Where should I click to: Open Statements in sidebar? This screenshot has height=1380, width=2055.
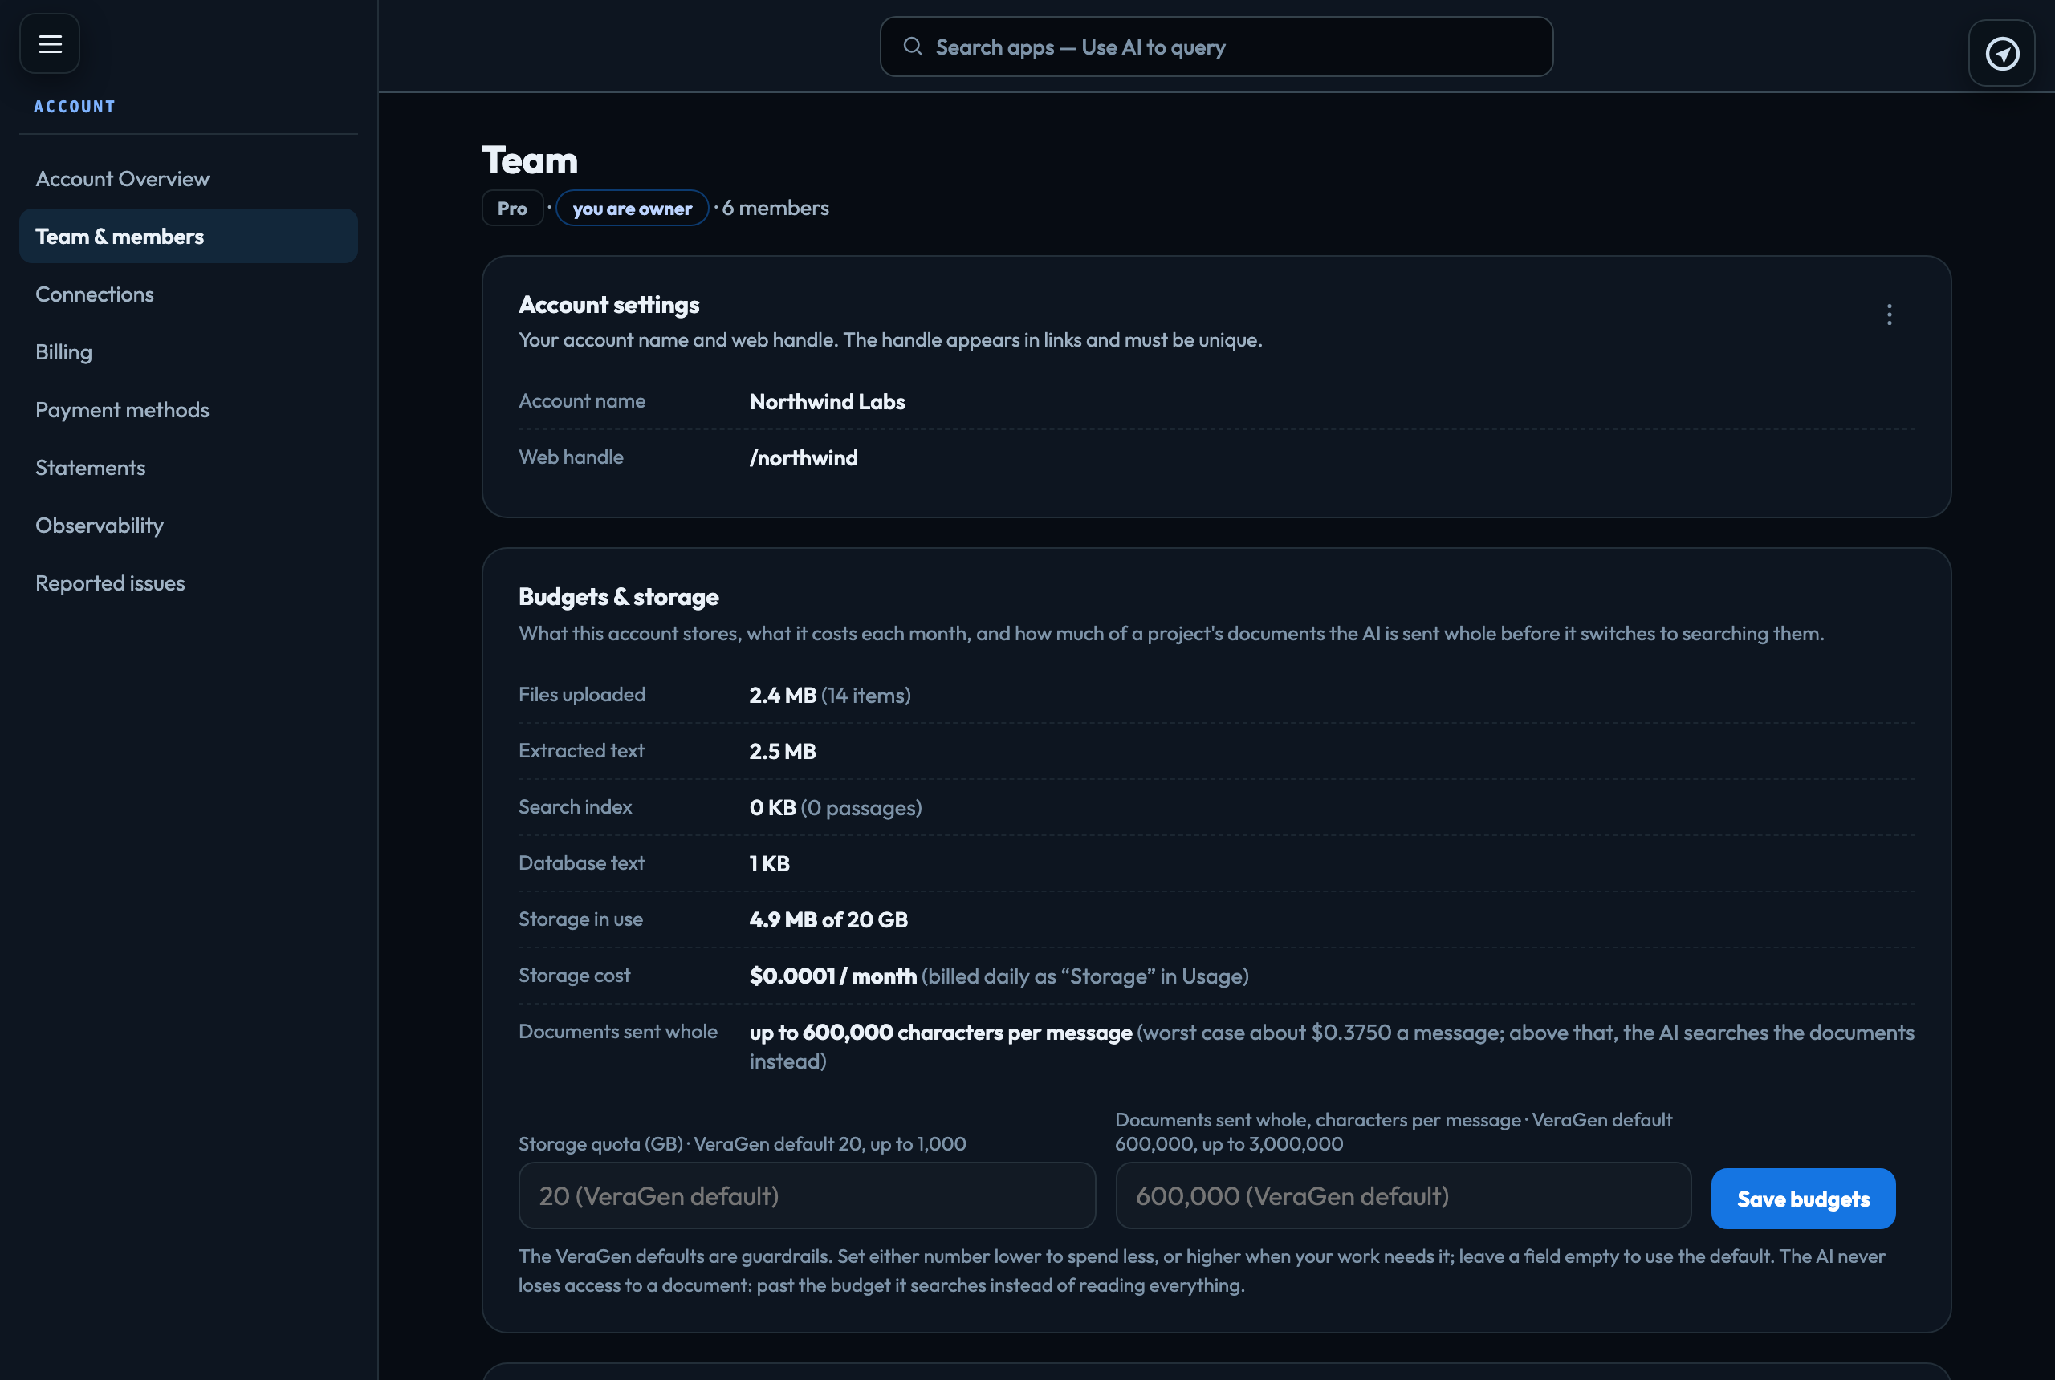[189, 467]
